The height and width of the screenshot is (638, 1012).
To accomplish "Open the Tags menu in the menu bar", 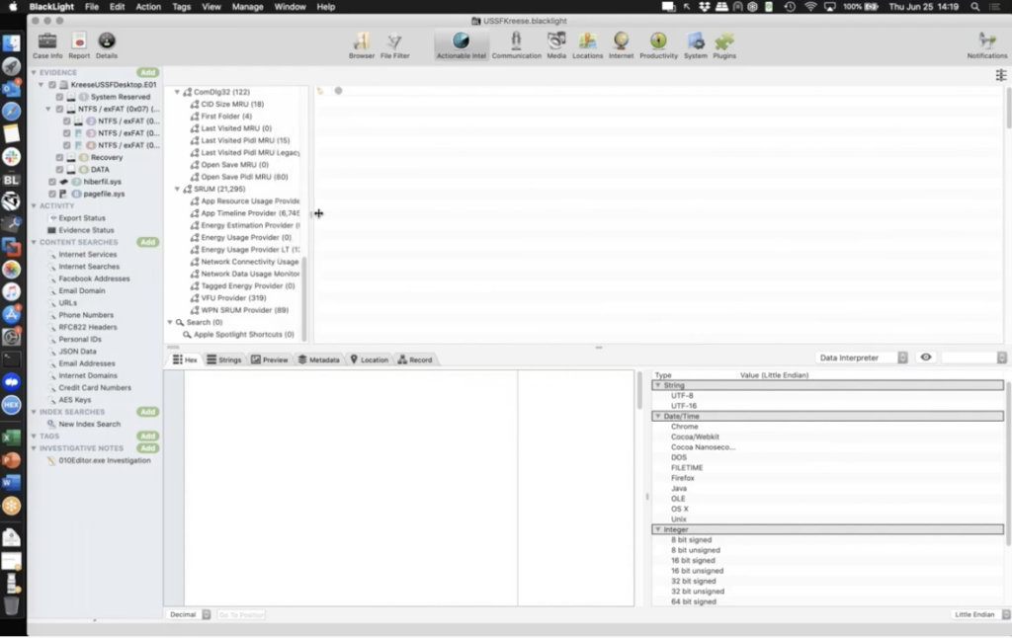I will (x=182, y=7).
